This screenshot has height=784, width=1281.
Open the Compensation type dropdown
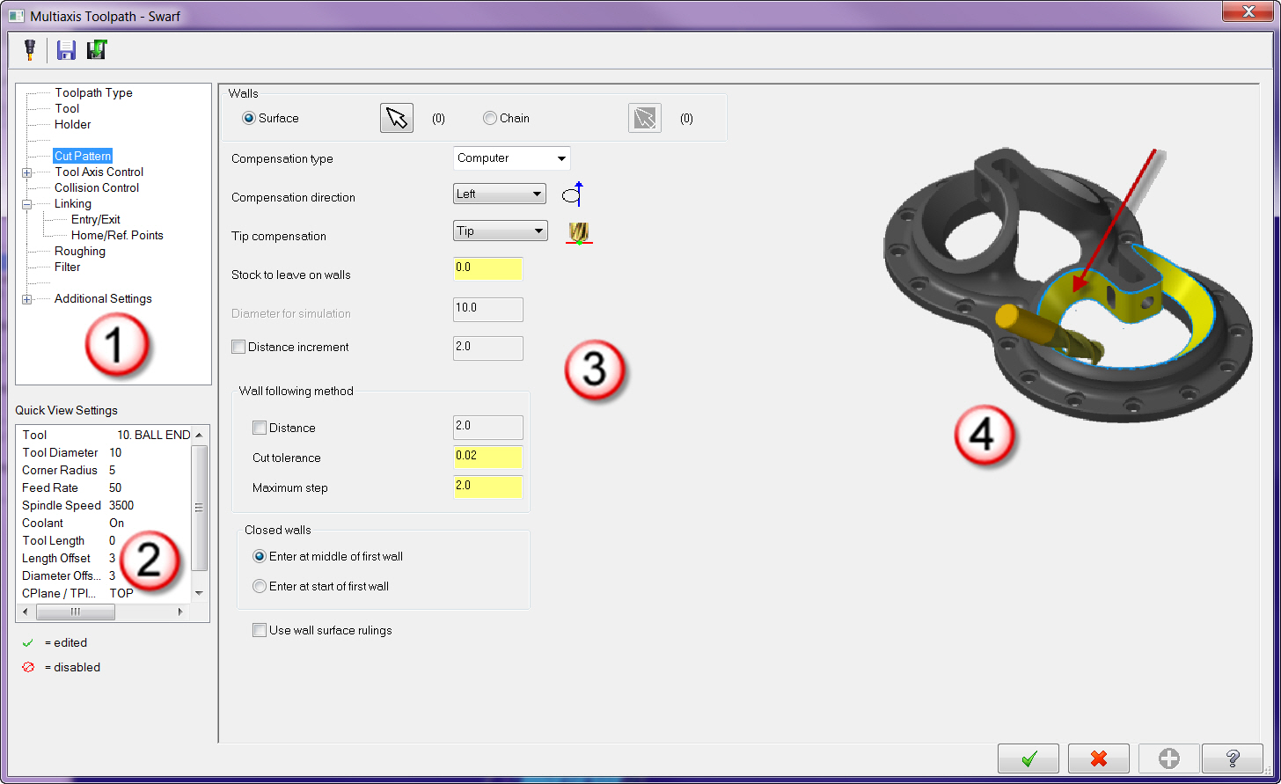[511, 158]
